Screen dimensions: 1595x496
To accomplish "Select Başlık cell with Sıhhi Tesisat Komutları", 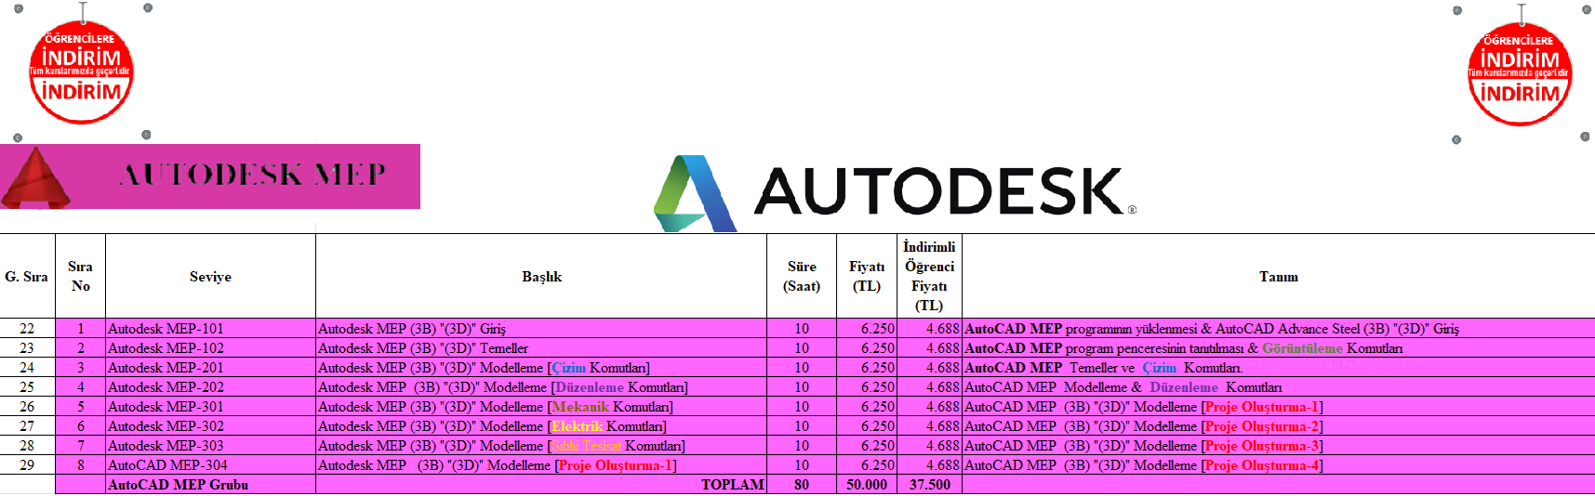I will coord(541,446).
